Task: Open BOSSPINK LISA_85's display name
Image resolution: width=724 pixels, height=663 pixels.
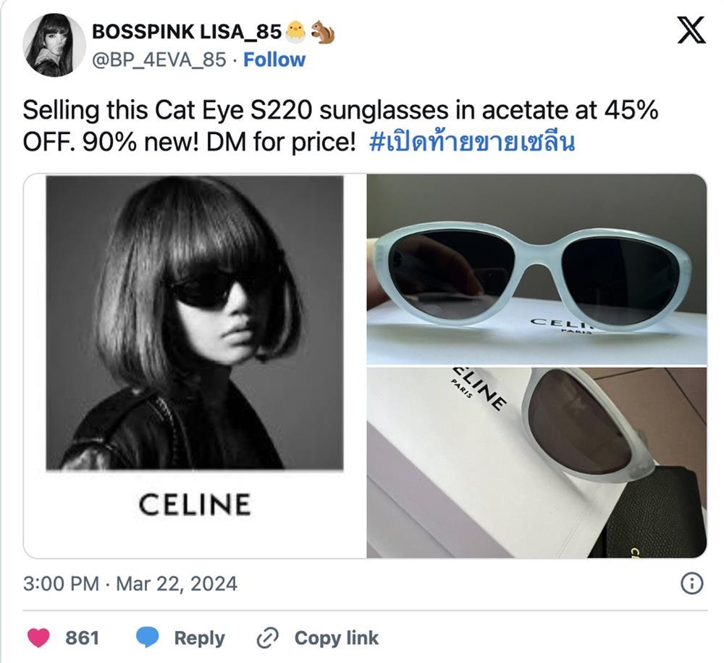Action: click(x=187, y=31)
